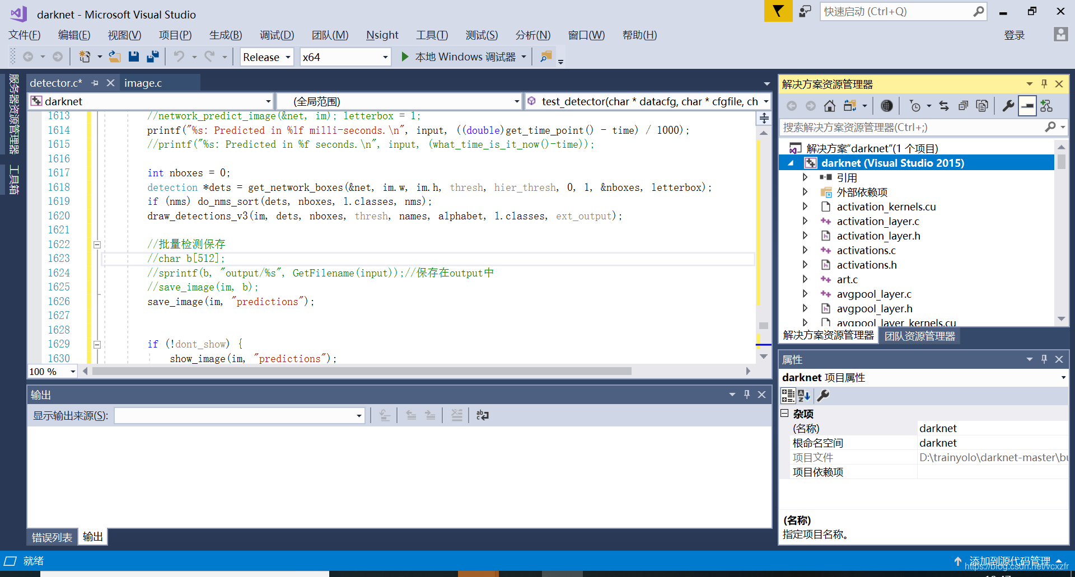Click the Solution Explorer vertical scrollbar thumb
This screenshot has height=577, width=1075.
pyautogui.click(x=1061, y=162)
